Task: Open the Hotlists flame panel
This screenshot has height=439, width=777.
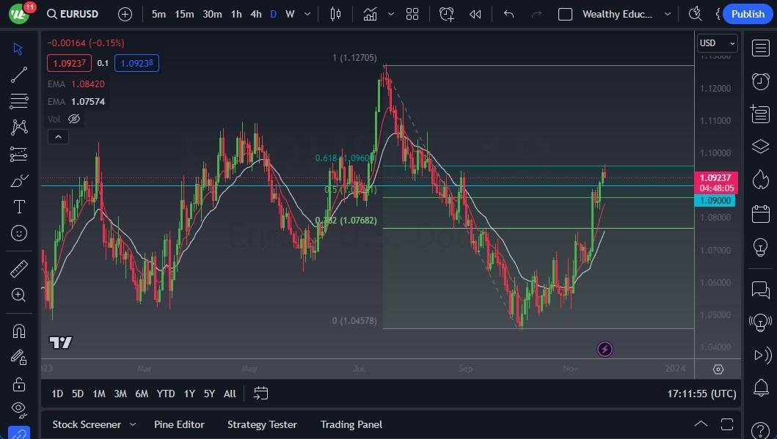Action: [760, 177]
